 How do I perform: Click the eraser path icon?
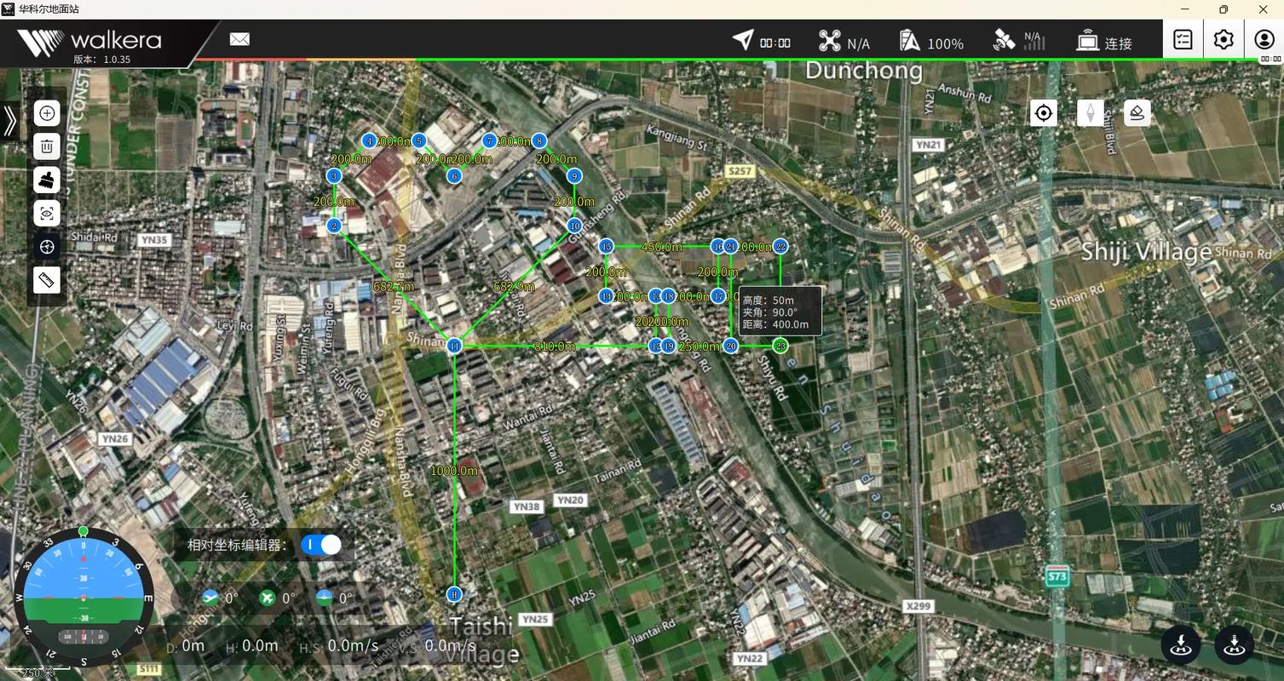[x=1137, y=113]
